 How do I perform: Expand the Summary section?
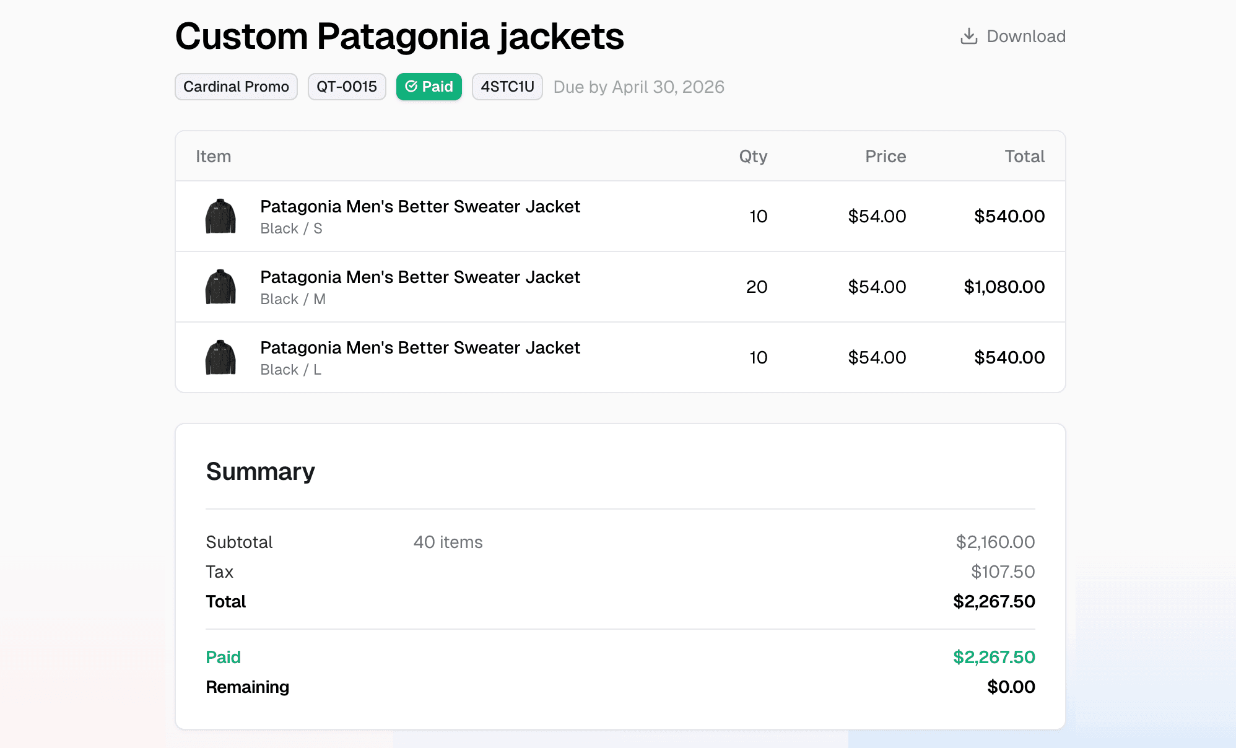260,471
